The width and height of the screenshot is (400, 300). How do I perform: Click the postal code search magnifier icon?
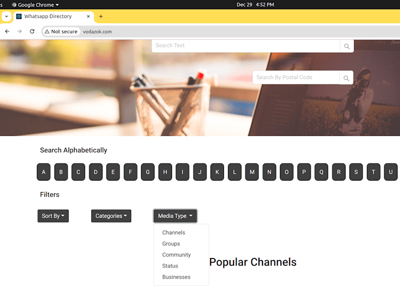pyautogui.click(x=346, y=78)
